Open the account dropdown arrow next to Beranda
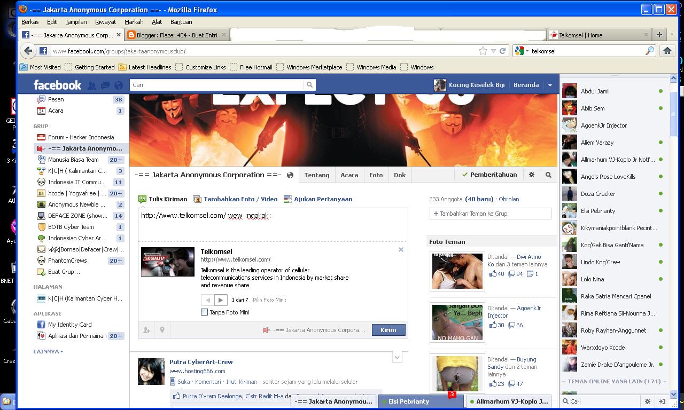 pos(550,85)
